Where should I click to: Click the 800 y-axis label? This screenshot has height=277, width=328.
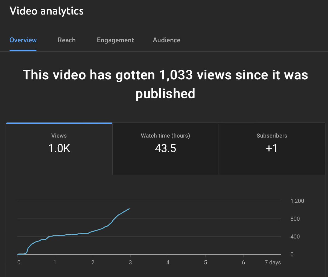(x=295, y=219)
